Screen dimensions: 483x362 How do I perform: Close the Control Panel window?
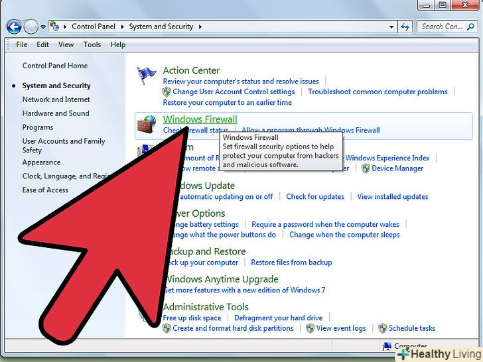tap(466, 5)
